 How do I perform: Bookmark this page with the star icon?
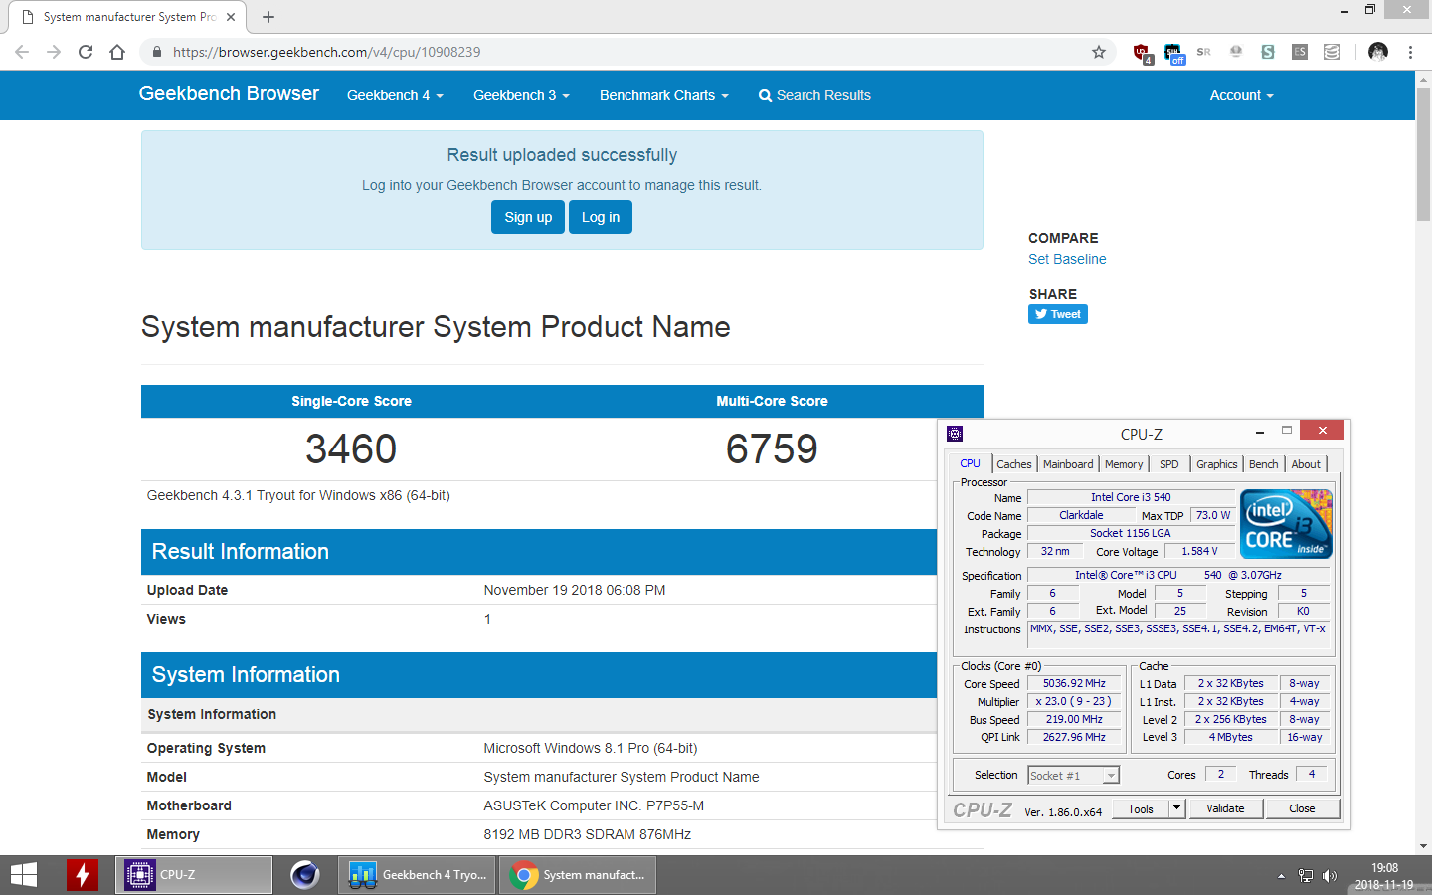(1099, 52)
